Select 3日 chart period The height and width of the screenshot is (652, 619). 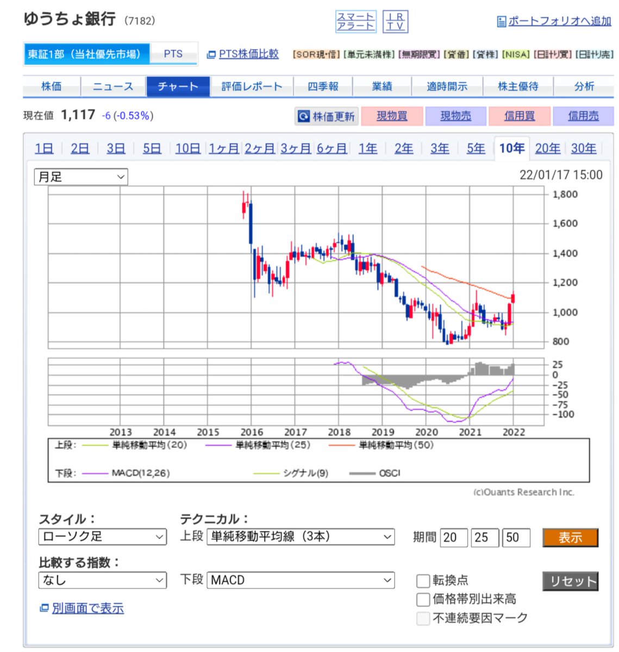[116, 149]
